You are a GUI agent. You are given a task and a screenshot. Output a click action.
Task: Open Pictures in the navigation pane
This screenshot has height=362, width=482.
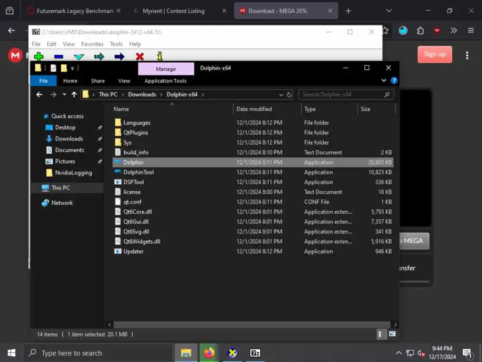pos(65,162)
